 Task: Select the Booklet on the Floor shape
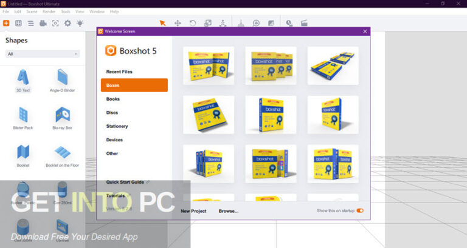coord(62,156)
